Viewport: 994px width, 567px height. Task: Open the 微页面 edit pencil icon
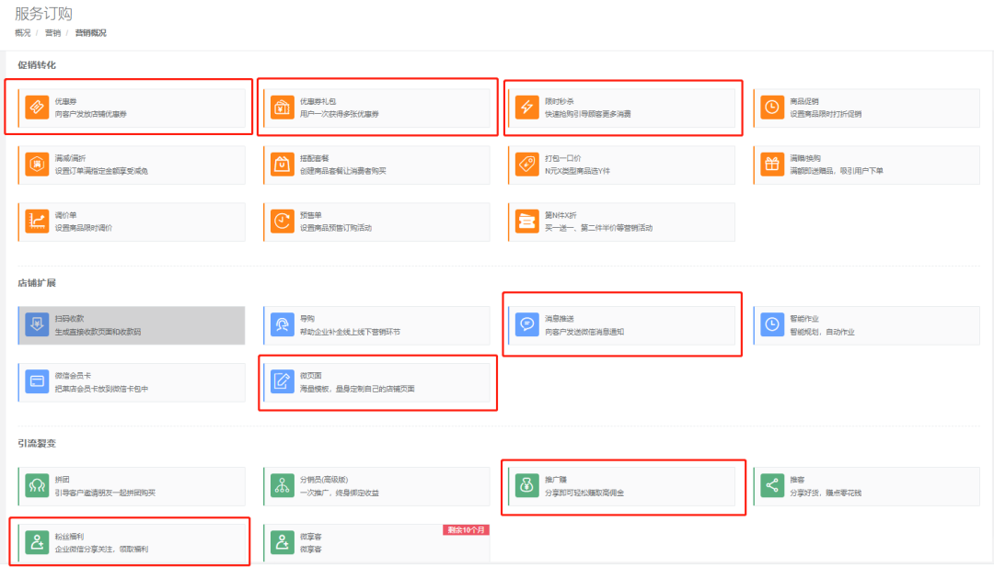pos(283,381)
